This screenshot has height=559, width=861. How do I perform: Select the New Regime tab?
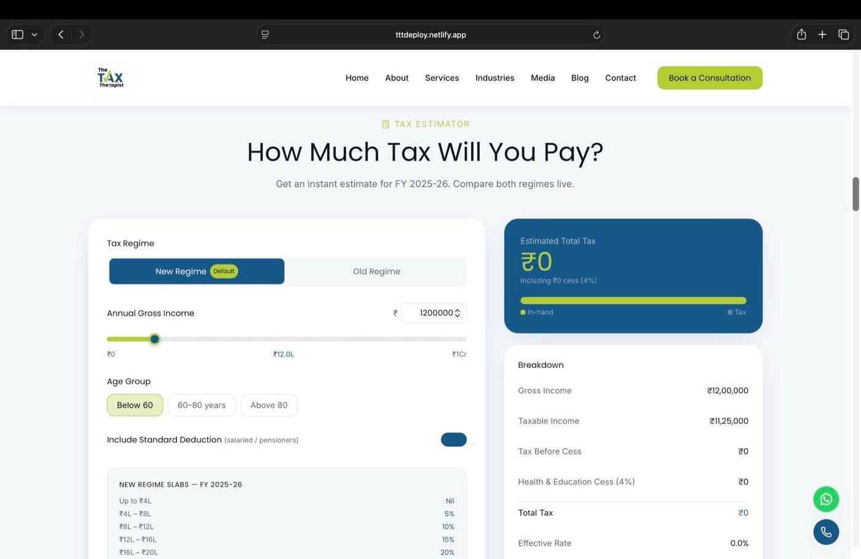[x=197, y=272]
